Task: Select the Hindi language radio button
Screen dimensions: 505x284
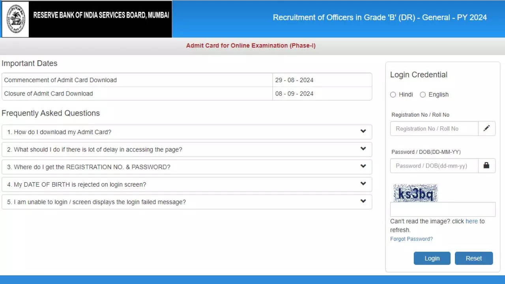Action: click(x=393, y=95)
